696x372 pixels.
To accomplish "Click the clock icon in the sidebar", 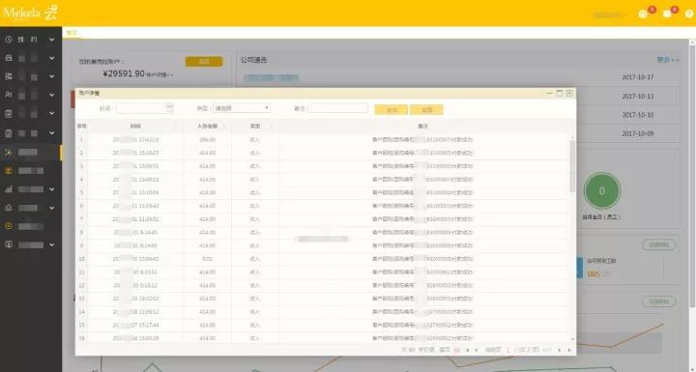I will (9, 40).
